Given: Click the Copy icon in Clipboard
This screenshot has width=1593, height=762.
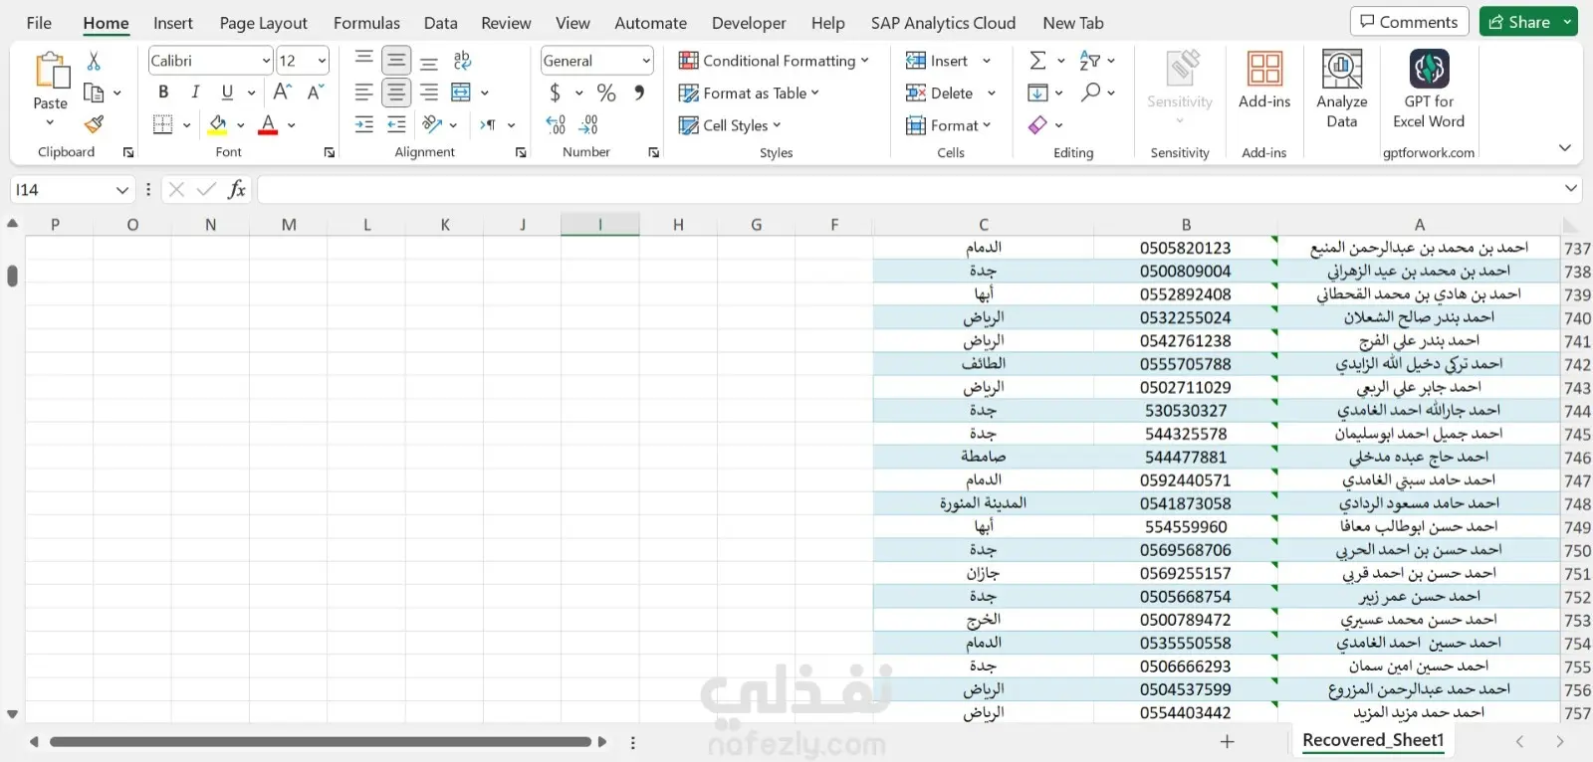Looking at the screenshot, I should (x=94, y=93).
